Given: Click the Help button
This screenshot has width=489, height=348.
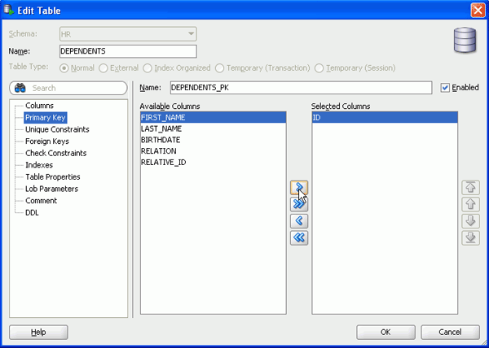Looking at the screenshot, I should (x=38, y=332).
